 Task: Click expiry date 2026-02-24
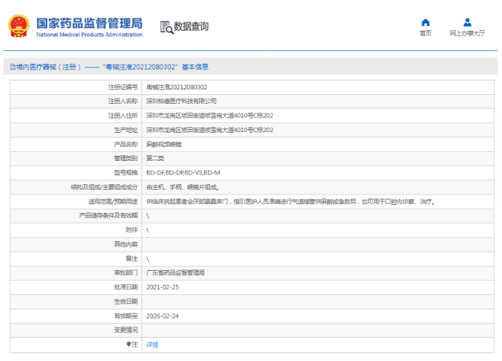click(x=162, y=316)
